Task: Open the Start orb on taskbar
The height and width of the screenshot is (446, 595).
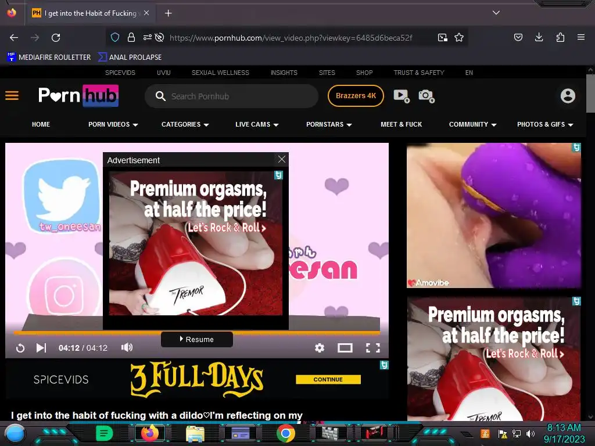Action: coord(15,434)
